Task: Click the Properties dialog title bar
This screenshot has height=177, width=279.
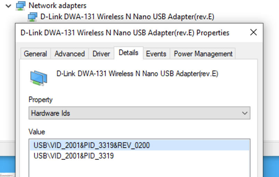Action: click(x=125, y=33)
